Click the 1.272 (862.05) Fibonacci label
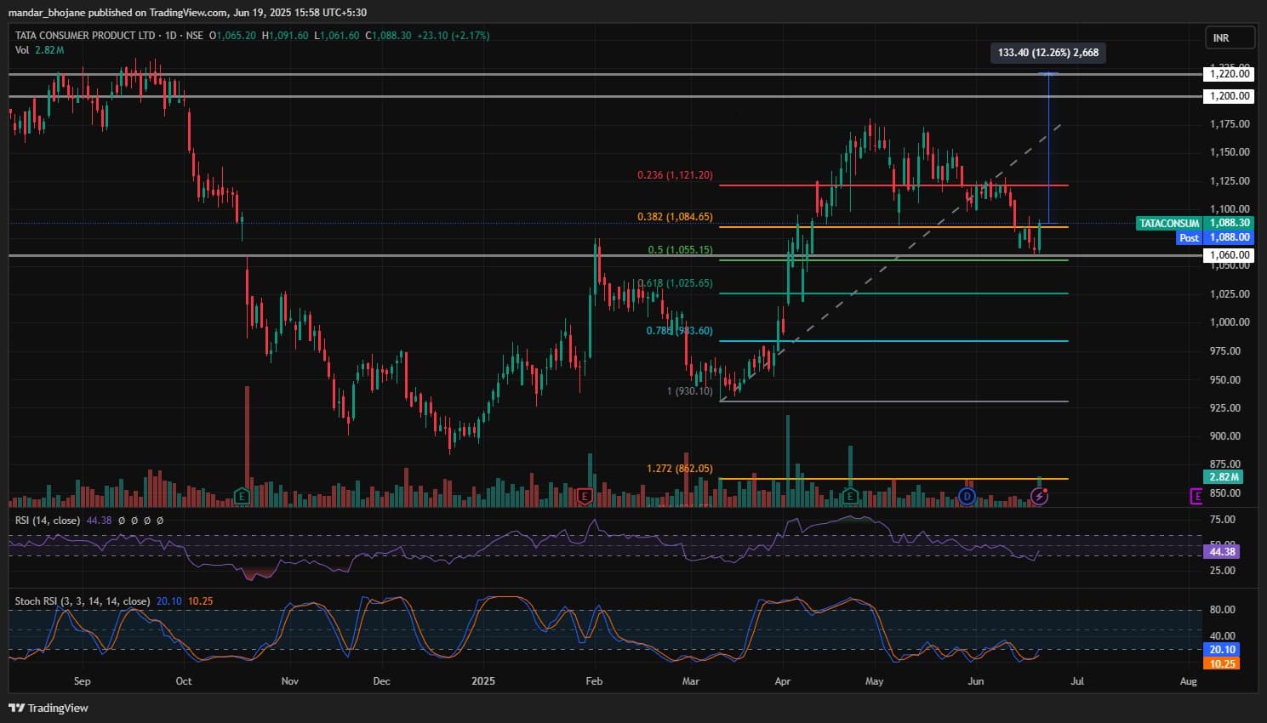This screenshot has width=1267, height=723. (x=680, y=469)
